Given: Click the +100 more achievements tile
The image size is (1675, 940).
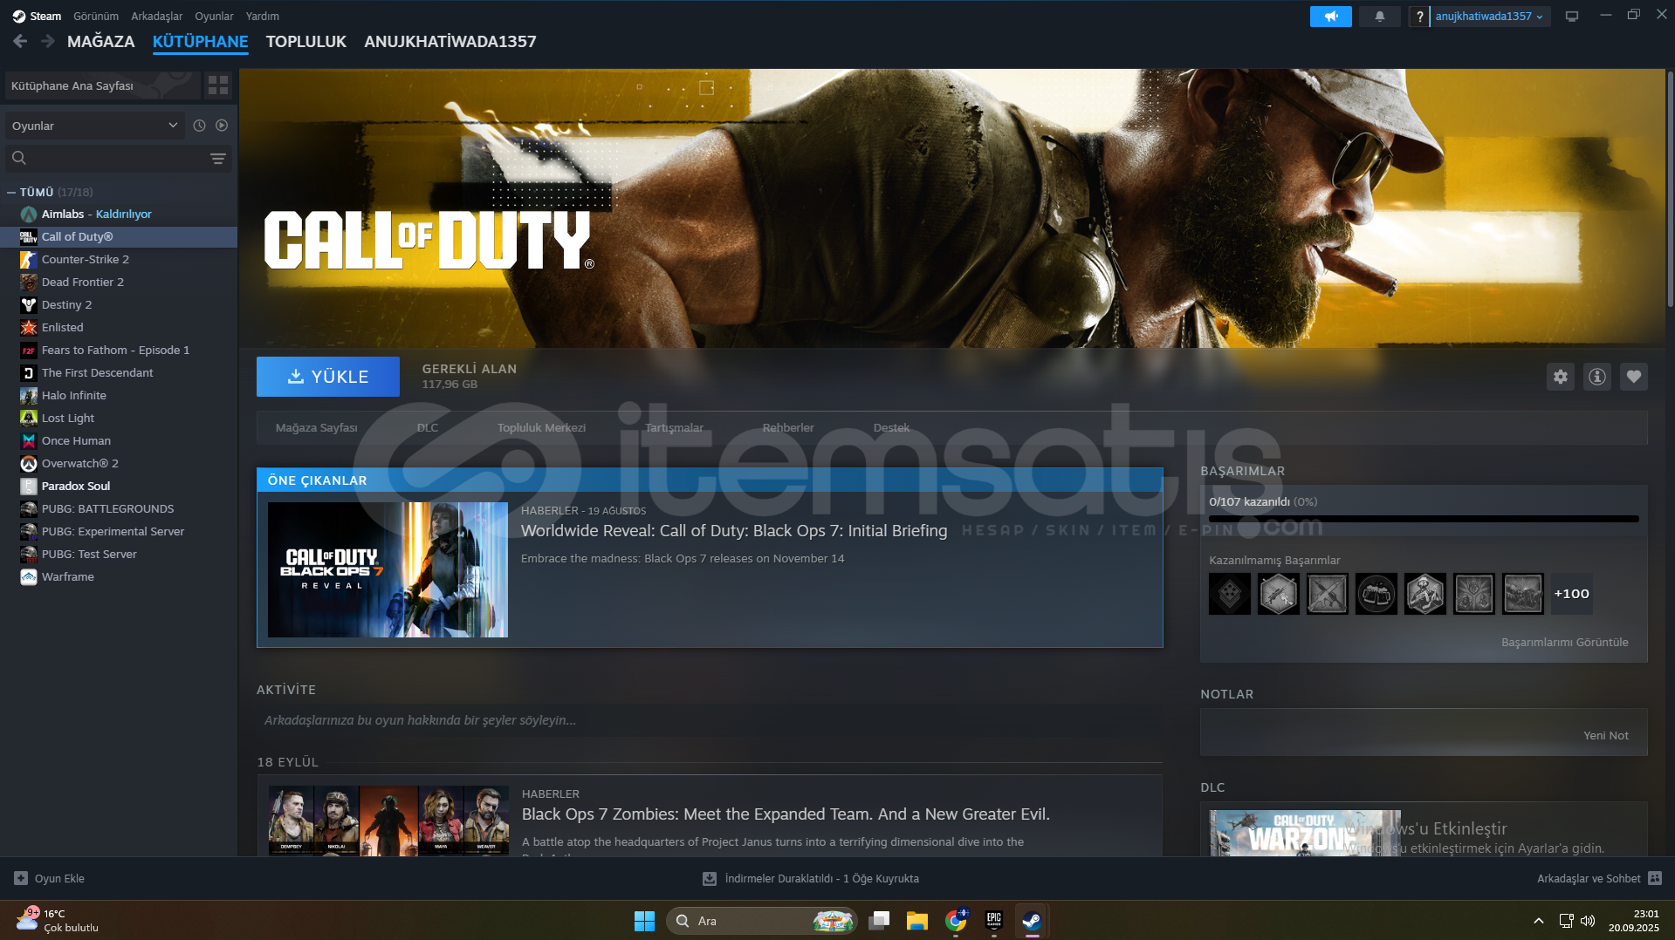Looking at the screenshot, I should (1571, 594).
